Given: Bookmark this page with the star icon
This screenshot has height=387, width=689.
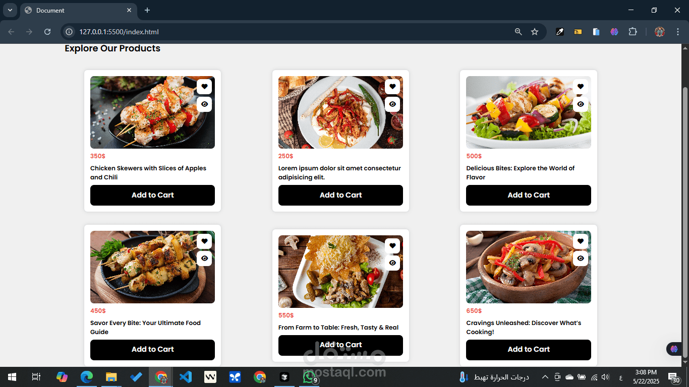Looking at the screenshot, I should pyautogui.click(x=535, y=32).
